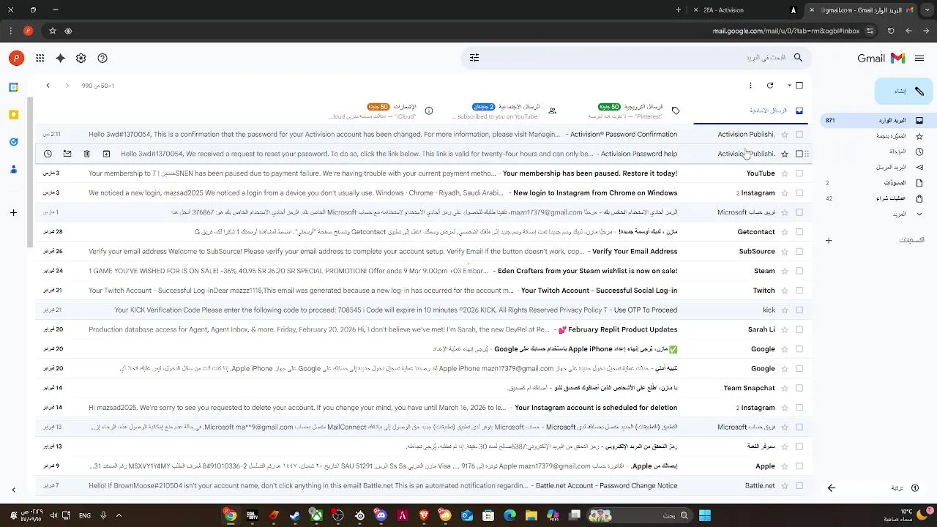Open select-all dropdown arrow

pos(789,86)
